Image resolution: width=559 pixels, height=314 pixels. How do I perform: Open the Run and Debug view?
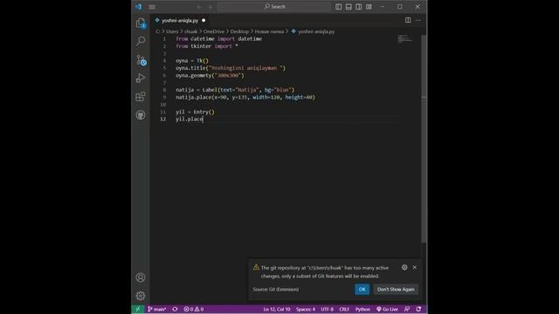(141, 78)
